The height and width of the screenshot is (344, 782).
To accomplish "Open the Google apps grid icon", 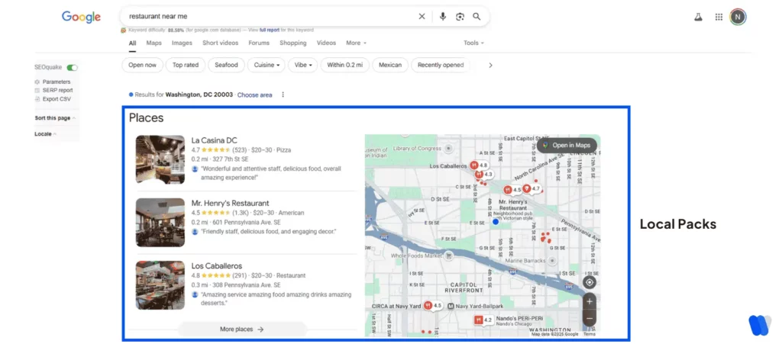I will click(x=719, y=17).
